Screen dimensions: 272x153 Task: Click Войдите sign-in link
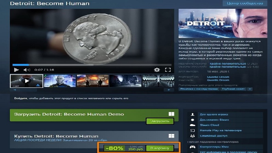(x=21, y=98)
